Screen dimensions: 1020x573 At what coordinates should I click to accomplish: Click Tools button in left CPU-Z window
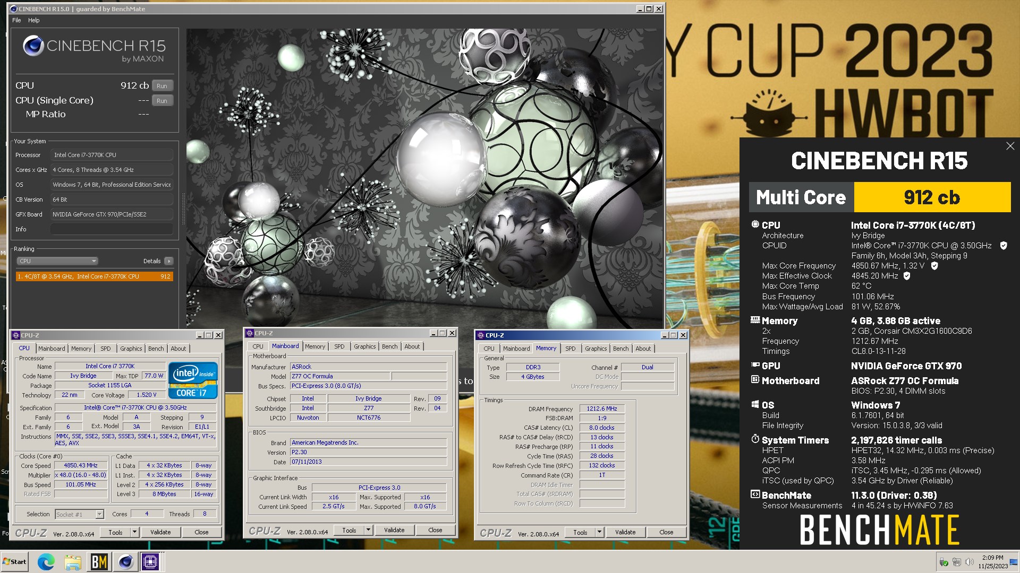click(x=115, y=532)
